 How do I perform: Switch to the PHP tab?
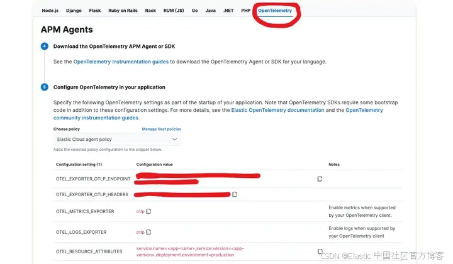point(246,11)
